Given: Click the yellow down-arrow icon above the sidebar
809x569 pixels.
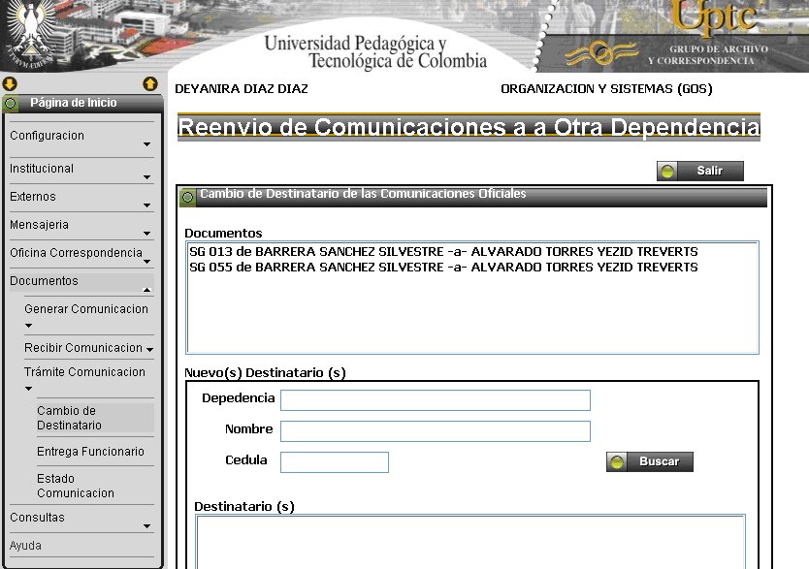Looking at the screenshot, I should [x=10, y=83].
